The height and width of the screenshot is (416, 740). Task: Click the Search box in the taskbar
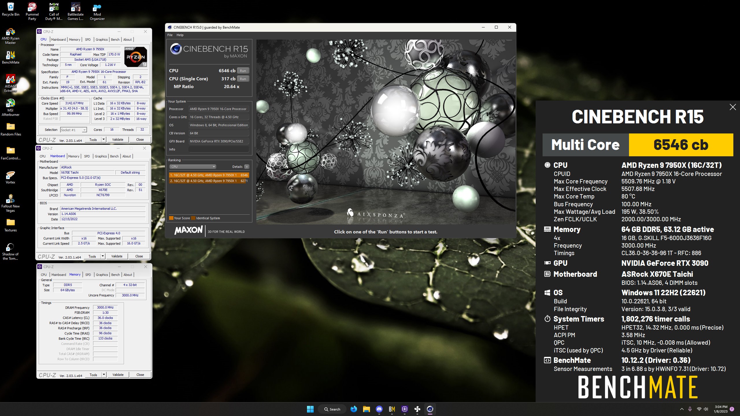coord(332,409)
